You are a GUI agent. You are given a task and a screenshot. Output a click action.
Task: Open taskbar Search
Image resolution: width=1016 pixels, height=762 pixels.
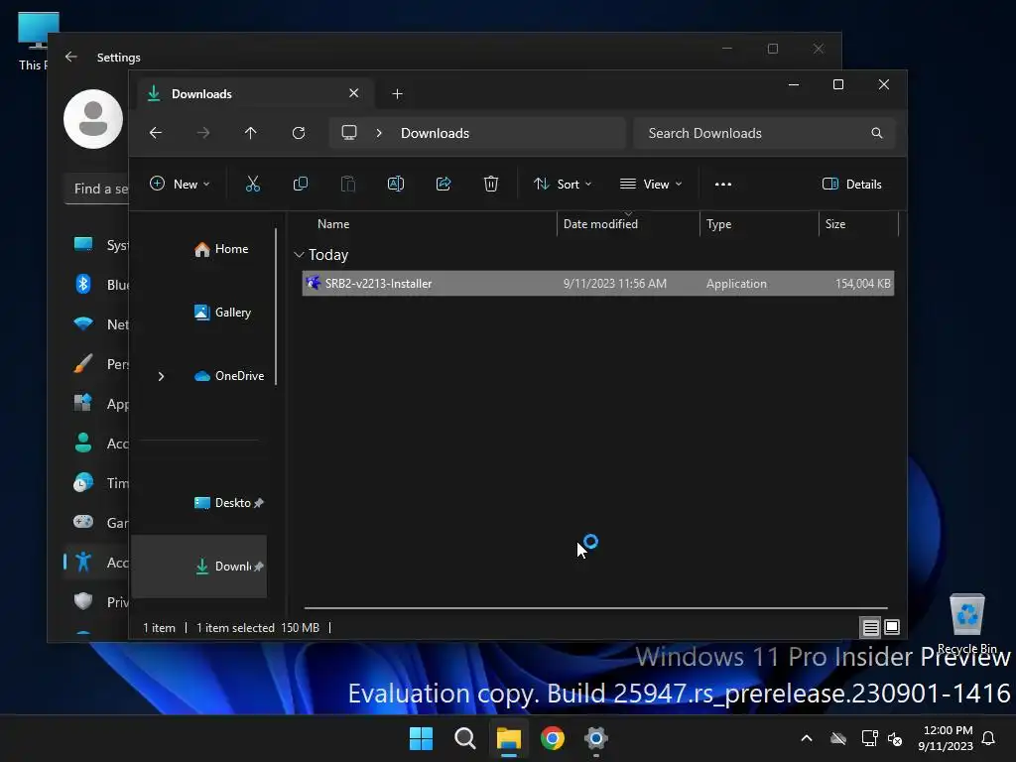pyautogui.click(x=465, y=738)
